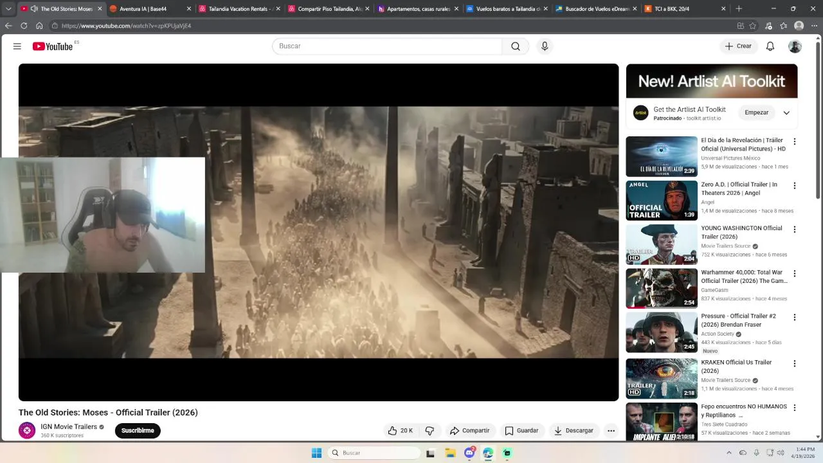This screenshot has width=823, height=463.
Task: Open browser home page button
Action: click(39, 26)
